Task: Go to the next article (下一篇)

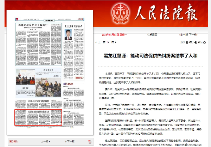Action: (110, 42)
